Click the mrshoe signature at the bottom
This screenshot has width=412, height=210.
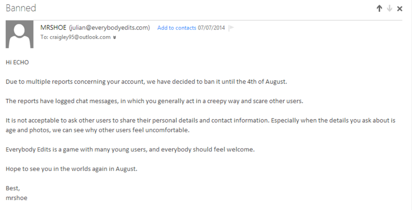17,198
